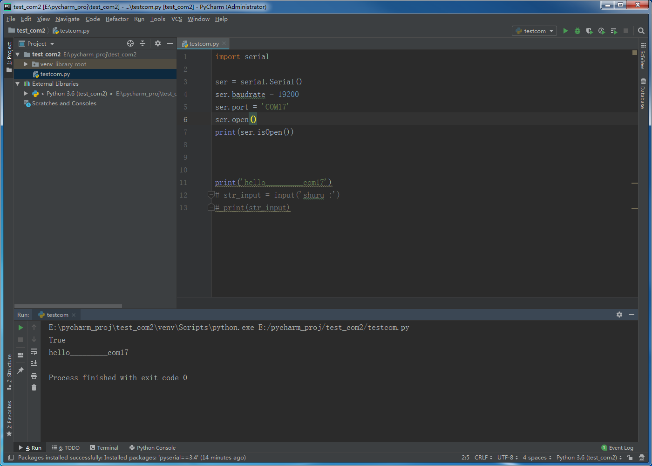Open the Event Log

[x=617, y=448]
